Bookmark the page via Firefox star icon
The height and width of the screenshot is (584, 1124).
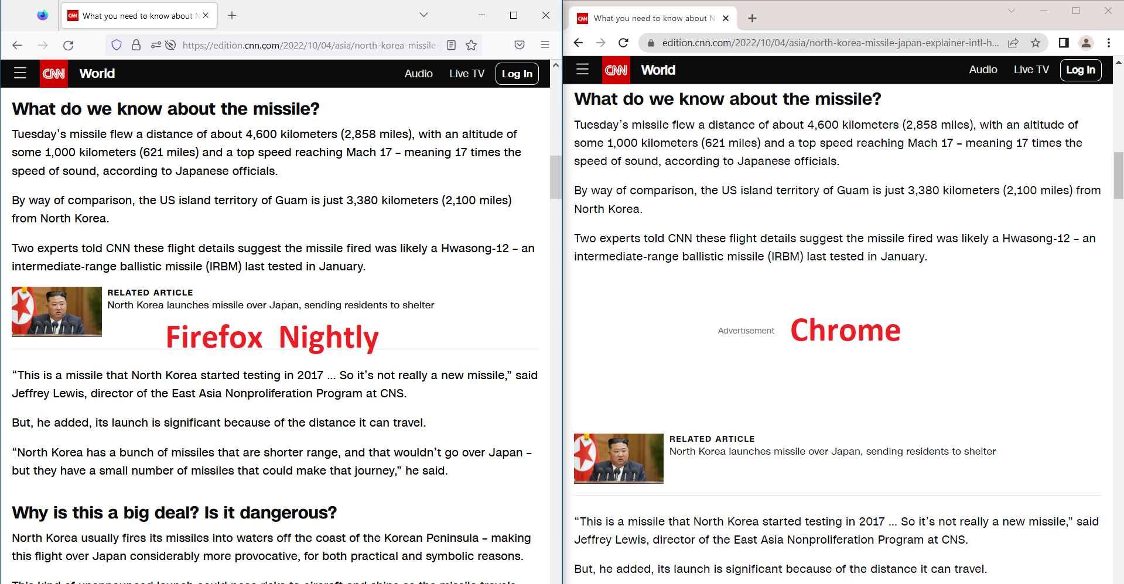pyautogui.click(x=472, y=45)
